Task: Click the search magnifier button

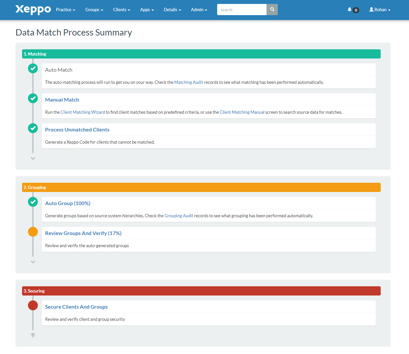Action: [x=272, y=10]
